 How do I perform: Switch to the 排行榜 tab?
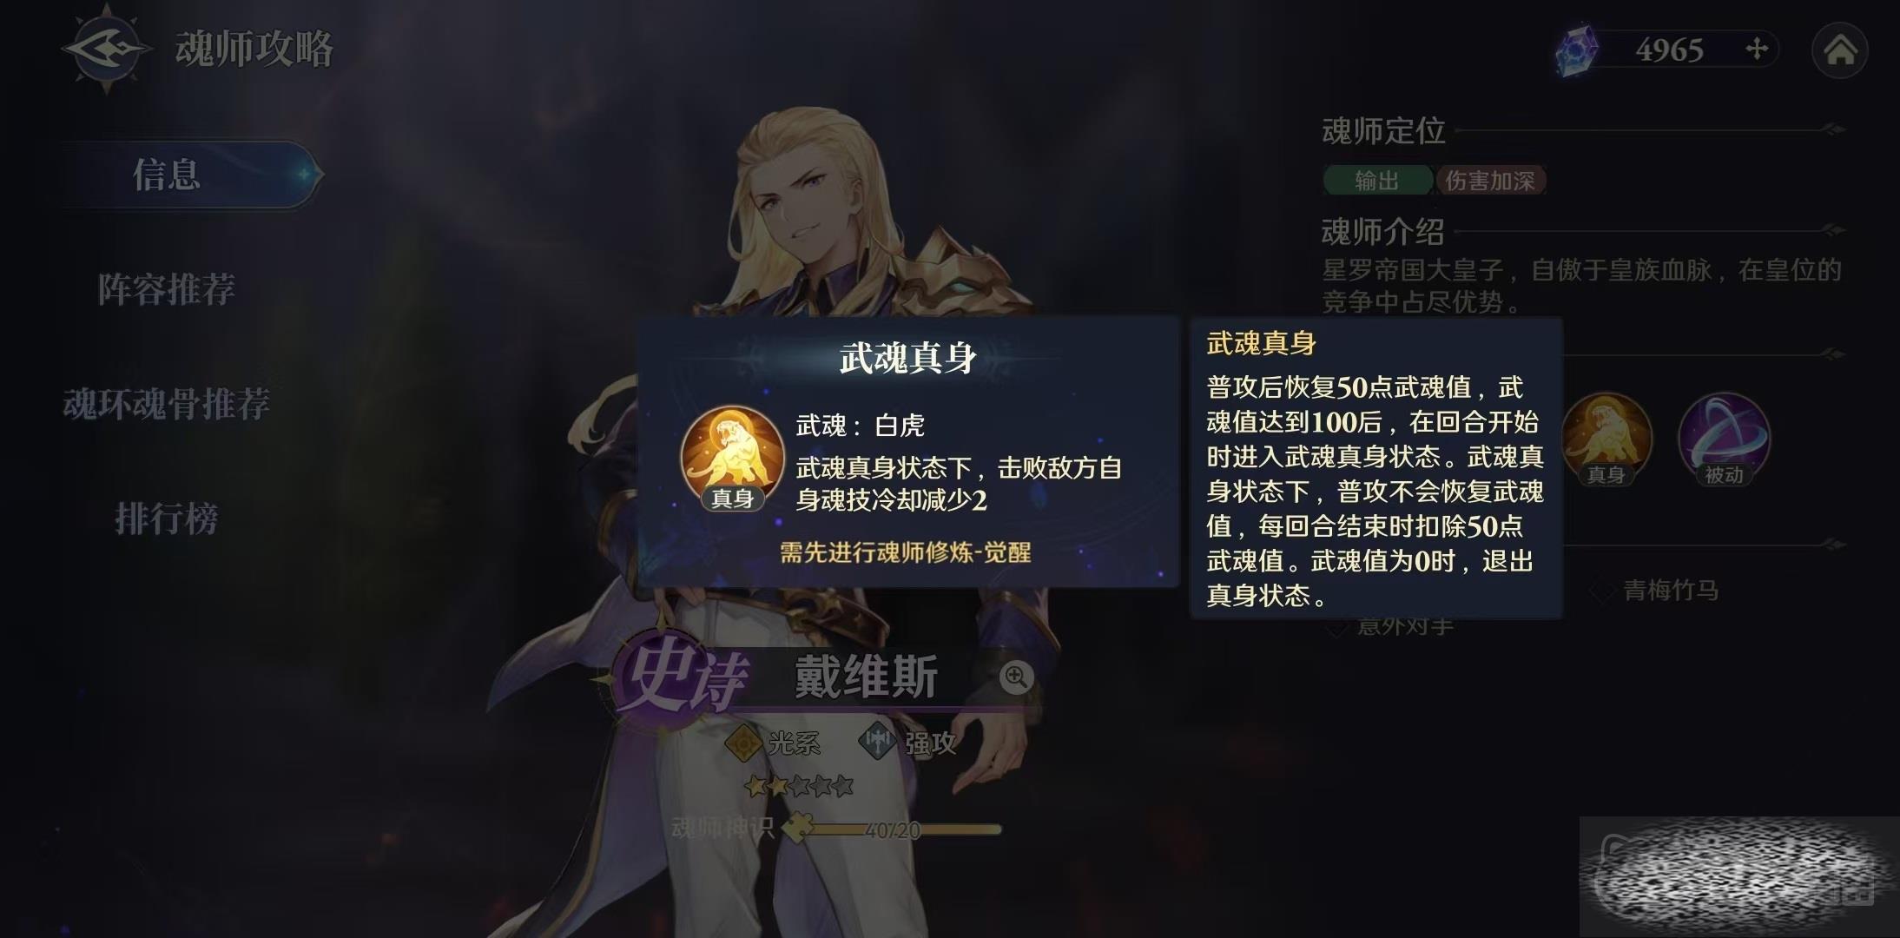pyautogui.click(x=167, y=519)
